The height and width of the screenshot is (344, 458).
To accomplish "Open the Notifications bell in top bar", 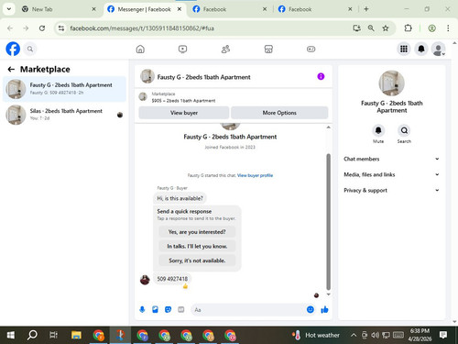I will (421, 49).
